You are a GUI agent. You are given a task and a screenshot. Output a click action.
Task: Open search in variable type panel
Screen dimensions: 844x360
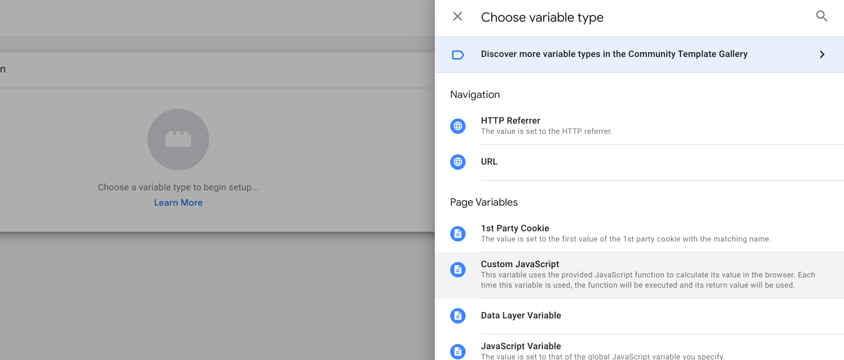821,17
